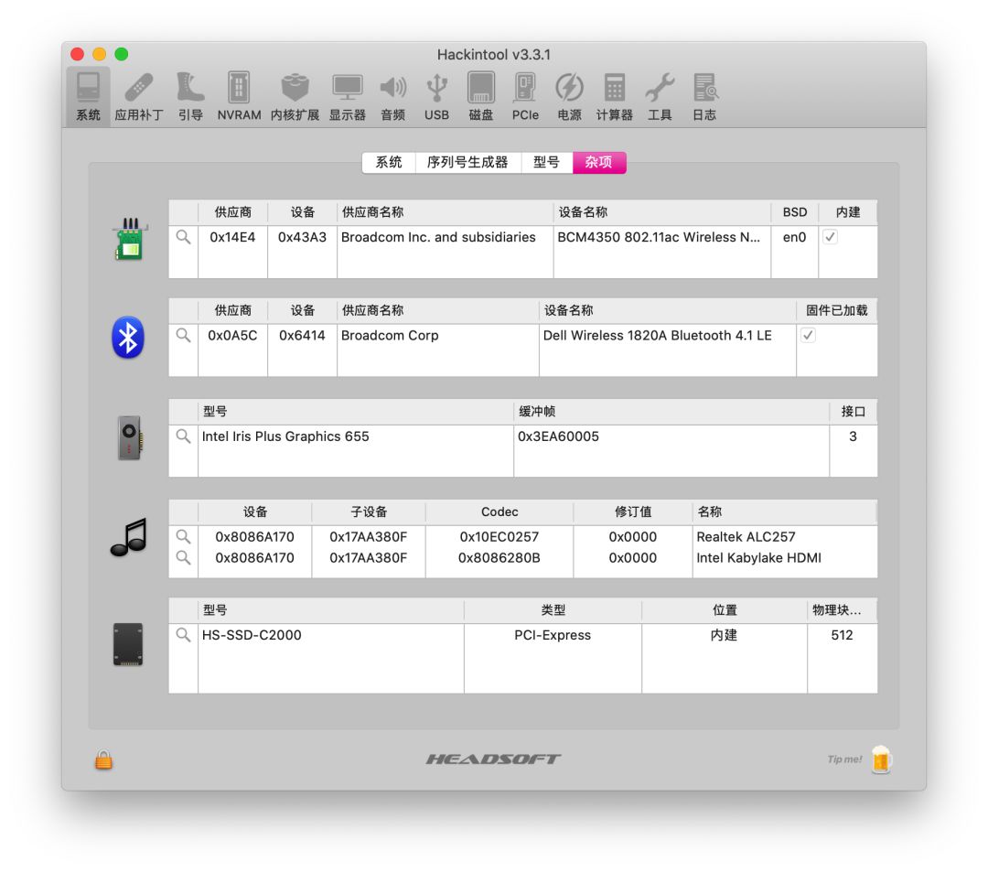Open the NVRAM toolbar section
The width and height of the screenshot is (988, 872).
pyautogui.click(x=239, y=96)
